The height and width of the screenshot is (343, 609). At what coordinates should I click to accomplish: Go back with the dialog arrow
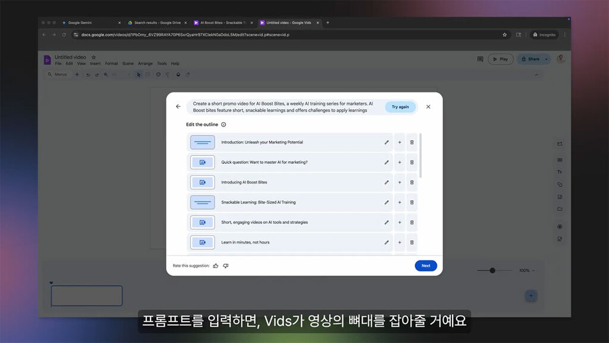pos(178,107)
